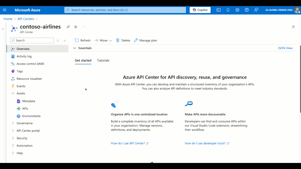Viewport: 301px width, 169px height.
Task: Expand the API Center portal section
Action: [x=13, y=131]
